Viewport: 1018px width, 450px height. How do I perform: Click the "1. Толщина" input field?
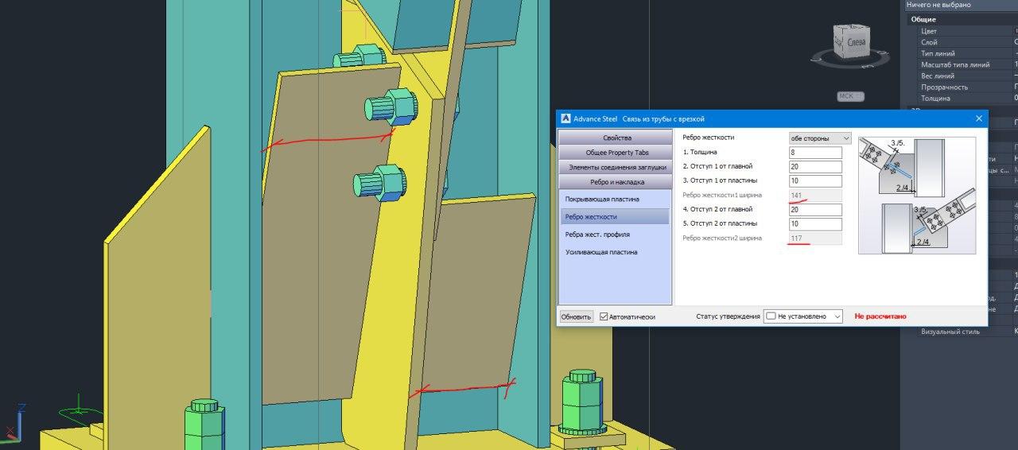tap(815, 153)
